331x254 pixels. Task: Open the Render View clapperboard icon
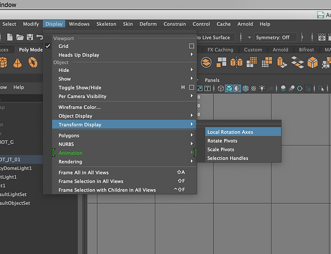tap(322, 38)
